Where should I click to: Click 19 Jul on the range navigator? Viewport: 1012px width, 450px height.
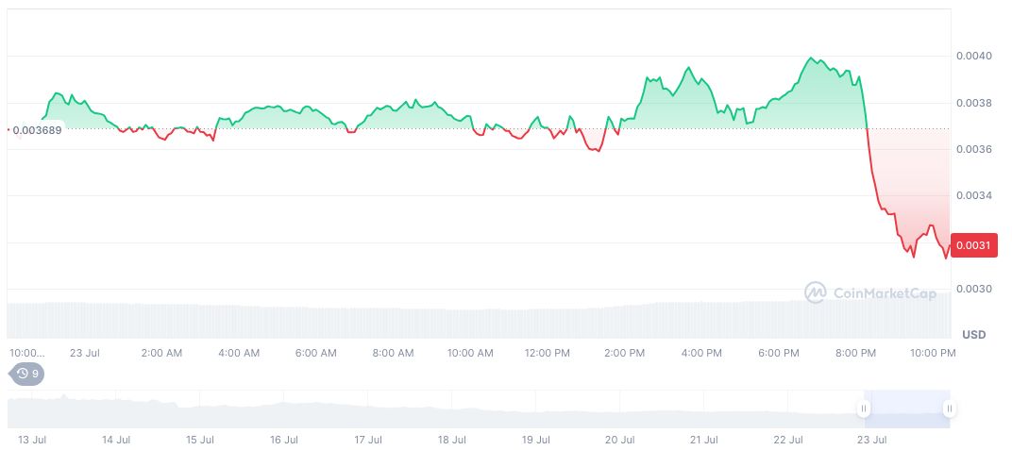(x=535, y=440)
